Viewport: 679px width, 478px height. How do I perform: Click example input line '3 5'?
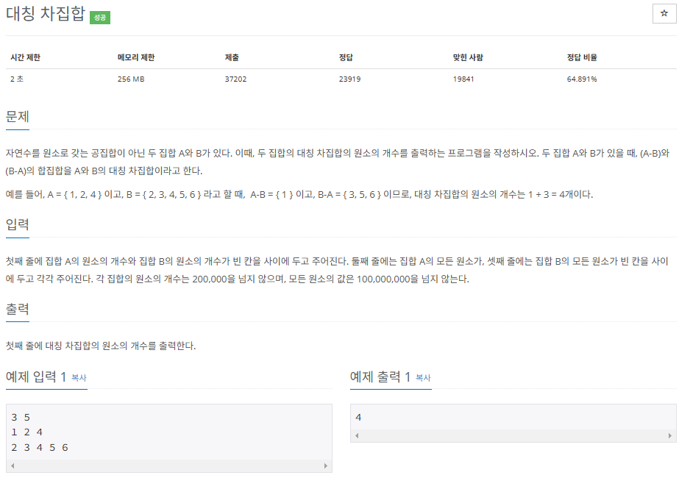click(21, 418)
